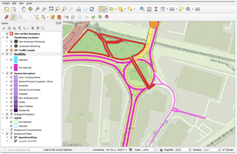
Task: Open the Attribute Table icon
Action: tap(163, 9)
